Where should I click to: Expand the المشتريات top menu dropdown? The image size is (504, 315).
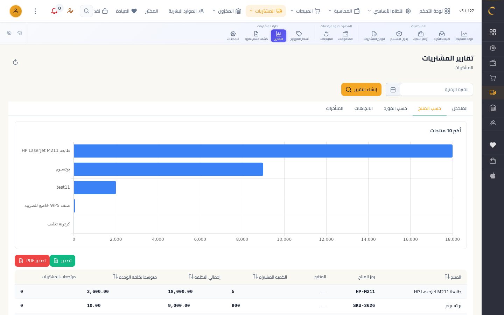[266, 11]
